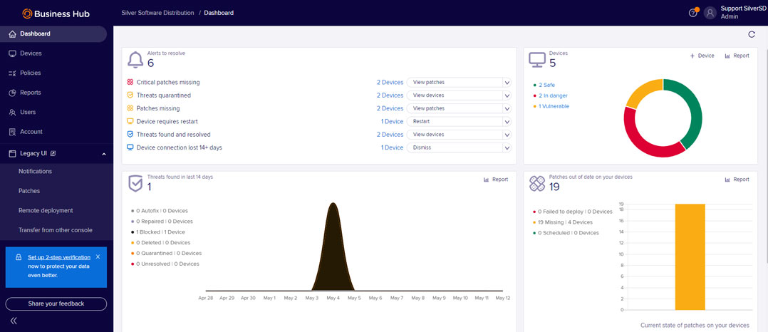Open the Users sidebar item
The image size is (768, 332).
coord(27,112)
